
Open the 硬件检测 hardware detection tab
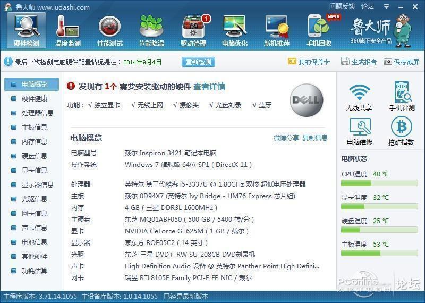[x=27, y=30]
